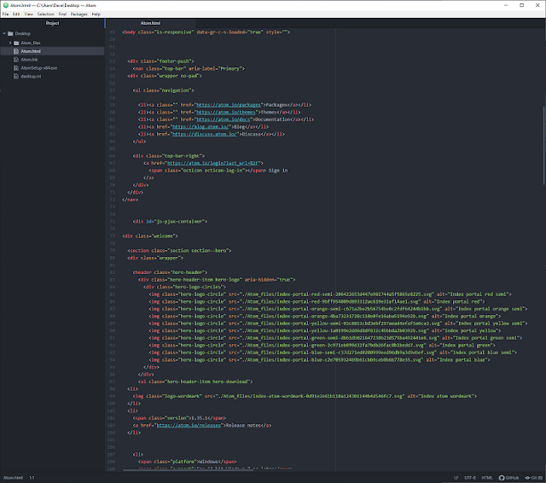This screenshot has width=546, height=483.
Task: Collapse the Desktop root folder chevron
Action: [x=4, y=33]
